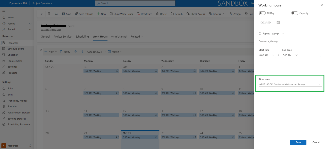Viewport: 327px width, 149px height.
Task: Open record in new window icon
Action: [x=56, y=14]
